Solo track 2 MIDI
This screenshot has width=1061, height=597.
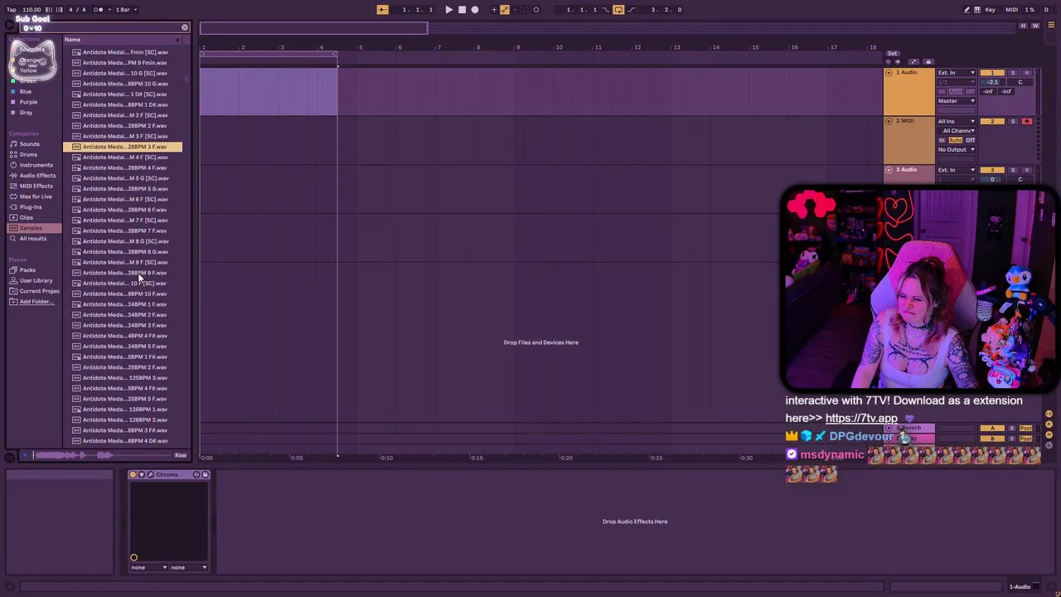1012,122
